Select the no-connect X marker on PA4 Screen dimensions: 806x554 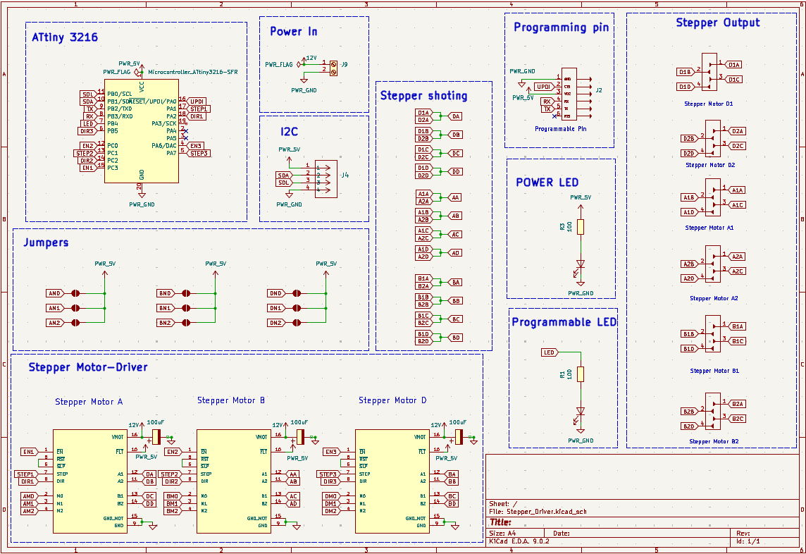coord(185,131)
